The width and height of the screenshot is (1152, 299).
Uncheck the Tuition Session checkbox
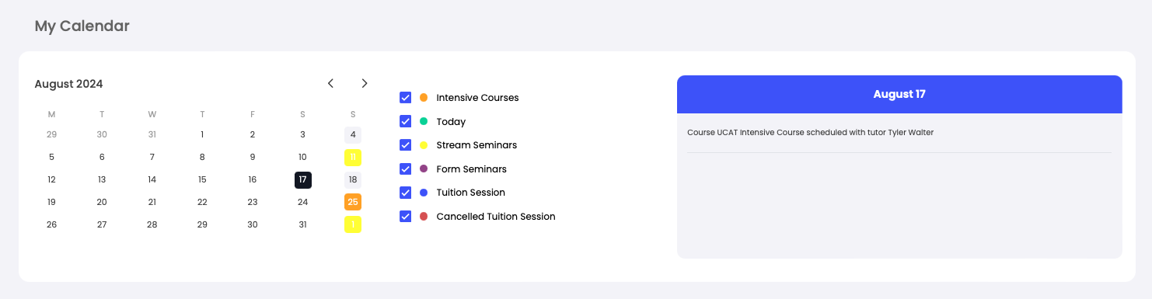(x=405, y=193)
